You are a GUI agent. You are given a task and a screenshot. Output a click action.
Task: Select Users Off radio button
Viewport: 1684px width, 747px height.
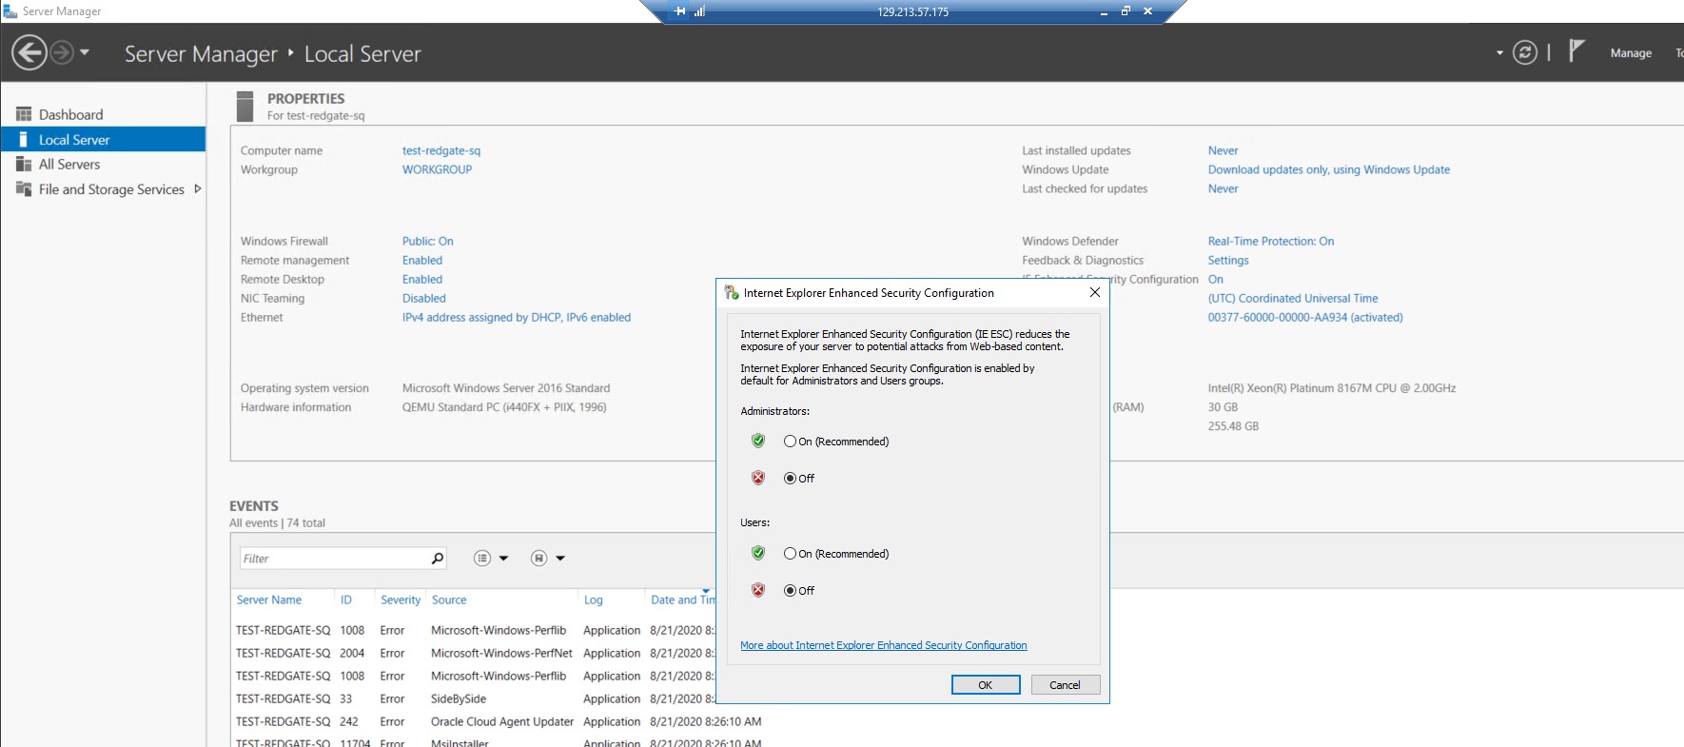click(790, 591)
